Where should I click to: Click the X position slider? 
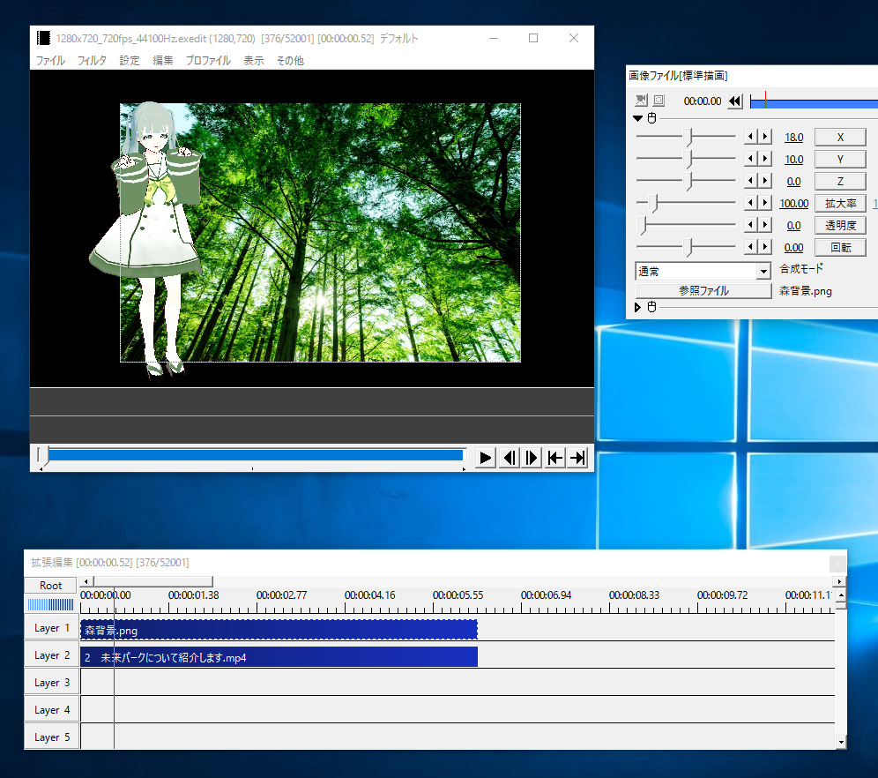click(686, 137)
